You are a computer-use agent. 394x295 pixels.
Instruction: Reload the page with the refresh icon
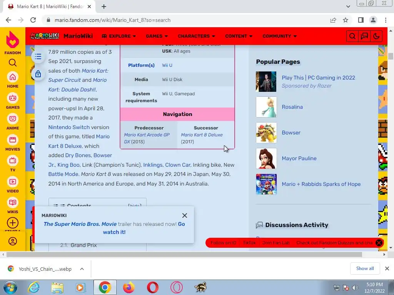[x=33, y=20]
